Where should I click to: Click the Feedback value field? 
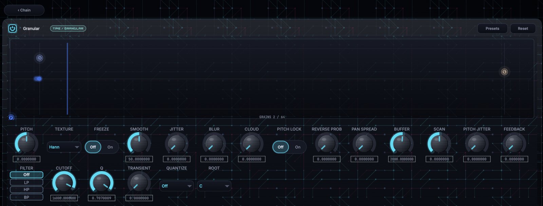click(x=514, y=159)
